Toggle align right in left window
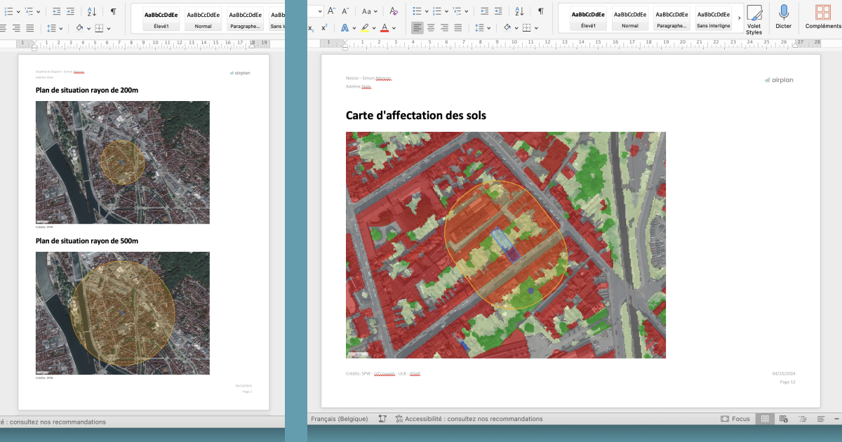 (x=15, y=27)
